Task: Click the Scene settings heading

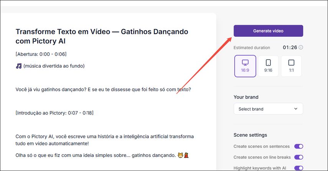Action: point(250,135)
